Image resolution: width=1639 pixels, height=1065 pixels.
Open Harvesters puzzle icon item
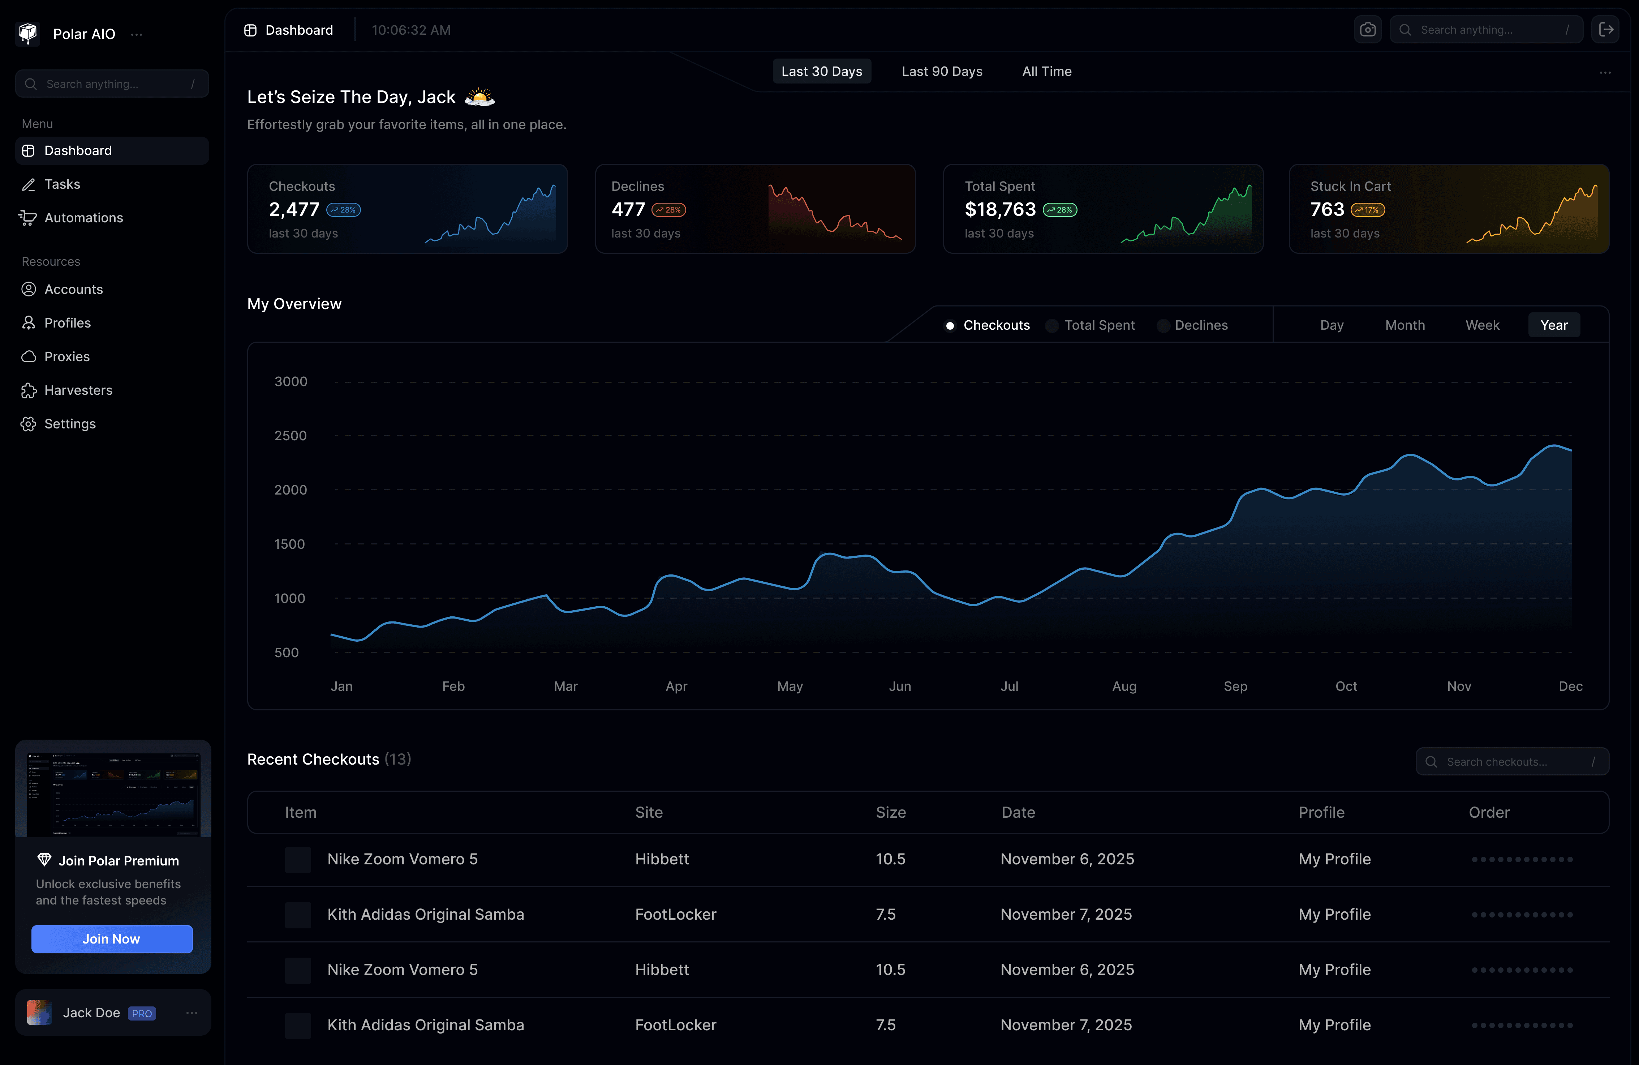click(x=29, y=390)
